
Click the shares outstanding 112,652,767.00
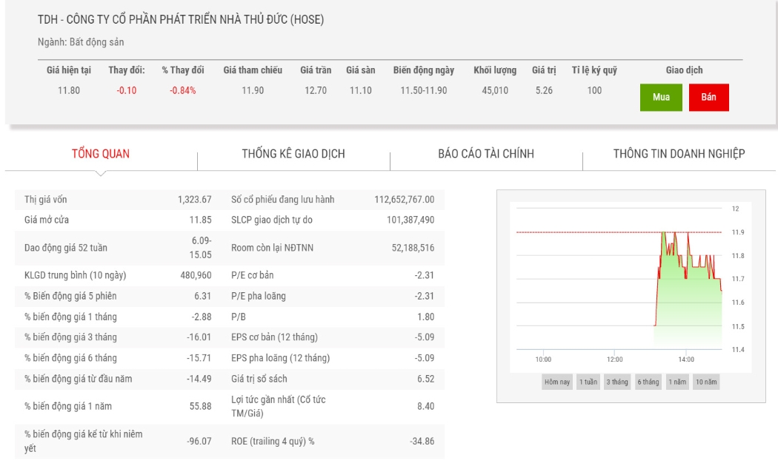[x=405, y=200]
